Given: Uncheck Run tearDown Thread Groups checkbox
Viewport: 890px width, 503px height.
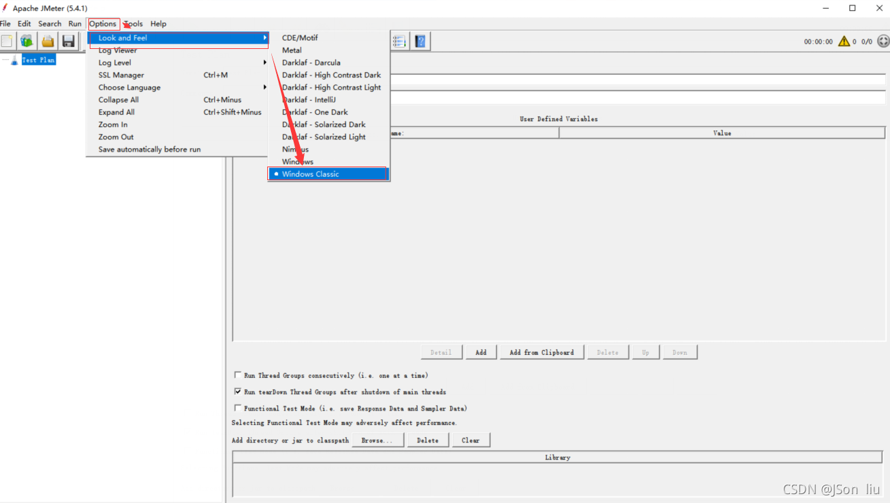Looking at the screenshot, I should (x=237, y=392).
